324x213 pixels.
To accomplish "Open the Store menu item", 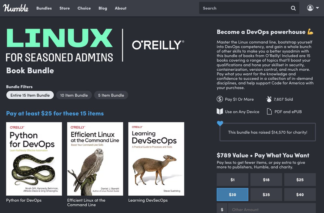I will pyautogui.click(x=65, y=8).
